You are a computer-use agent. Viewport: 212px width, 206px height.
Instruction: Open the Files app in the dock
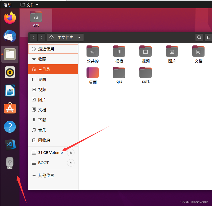10,54
